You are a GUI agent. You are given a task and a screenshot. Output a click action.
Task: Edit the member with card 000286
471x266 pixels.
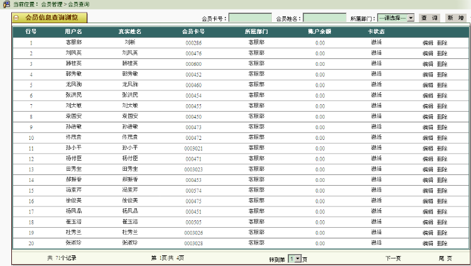(428, 43)
